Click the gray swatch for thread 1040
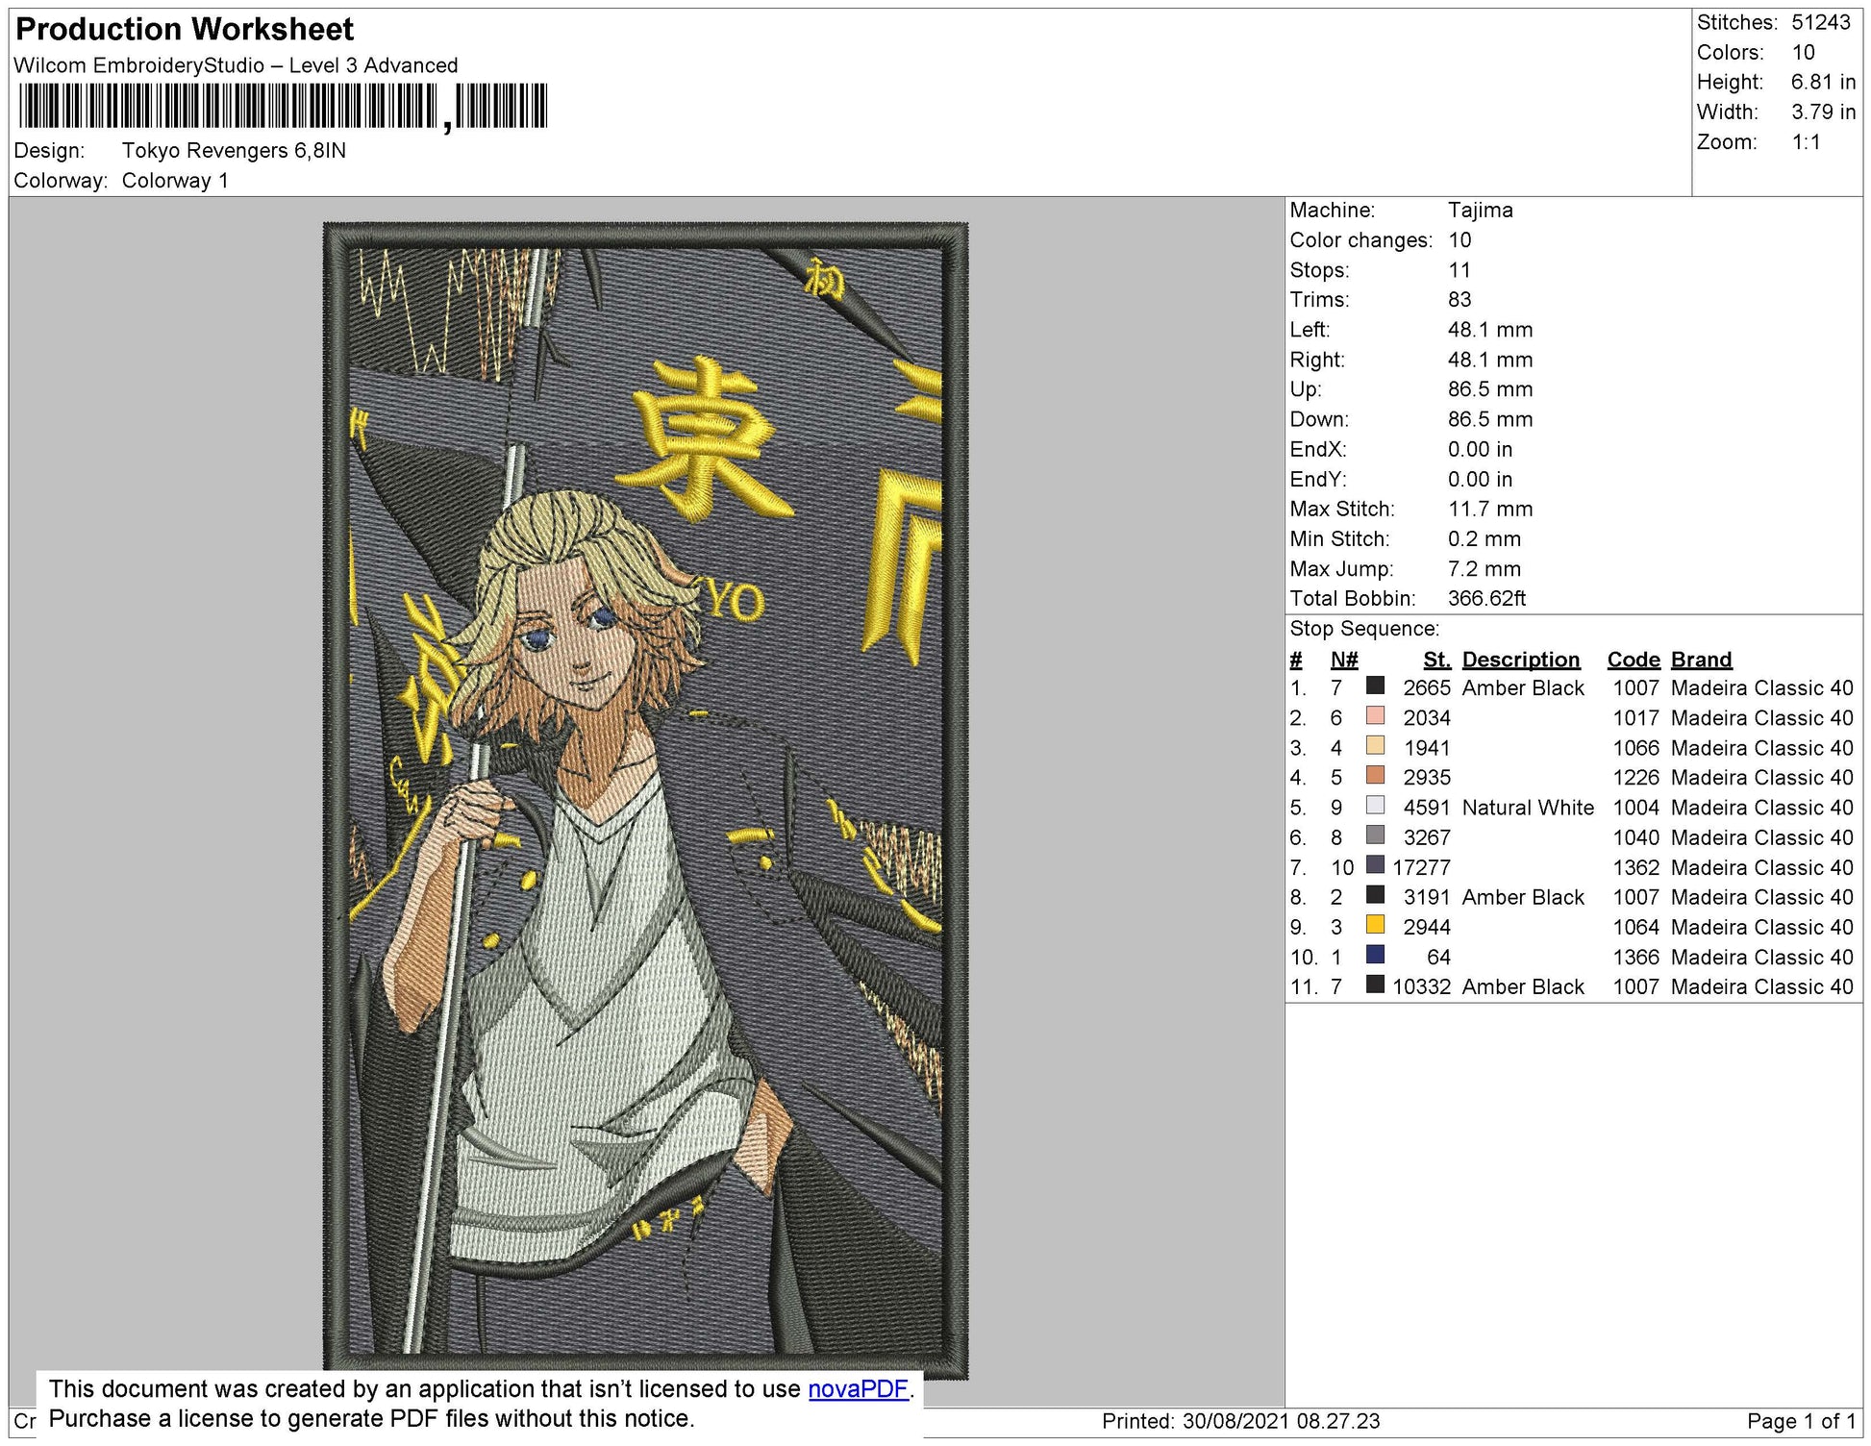This screenshot has width=1871, height=1446. coord(1376,835)
